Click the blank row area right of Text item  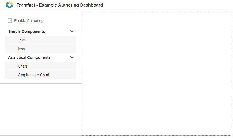51,40
